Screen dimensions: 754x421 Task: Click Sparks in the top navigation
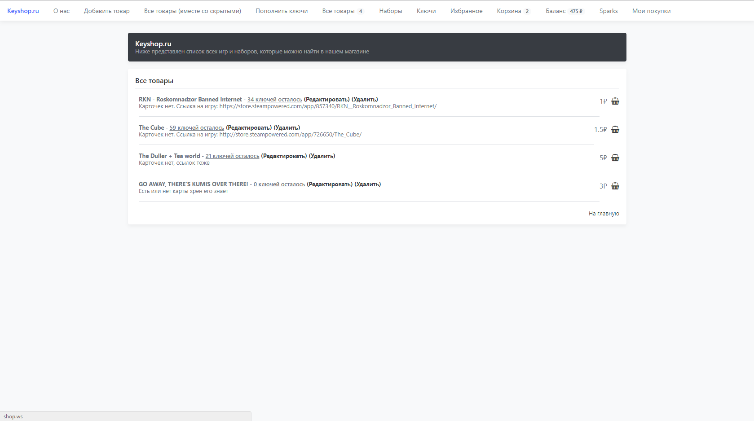[x=608, y=11]
